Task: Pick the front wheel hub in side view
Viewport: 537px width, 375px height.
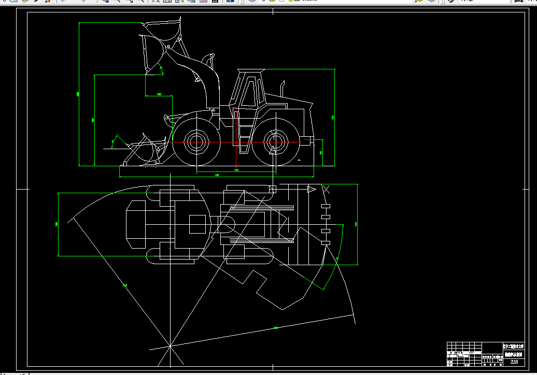Action: click(196, 142)
